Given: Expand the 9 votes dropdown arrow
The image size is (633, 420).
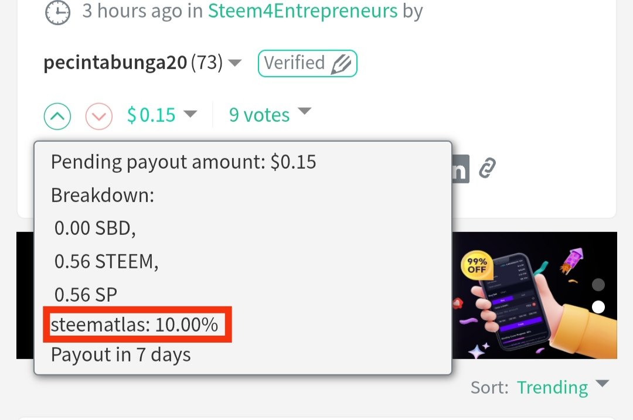Looking at the screenshot, I should point(304,111).
